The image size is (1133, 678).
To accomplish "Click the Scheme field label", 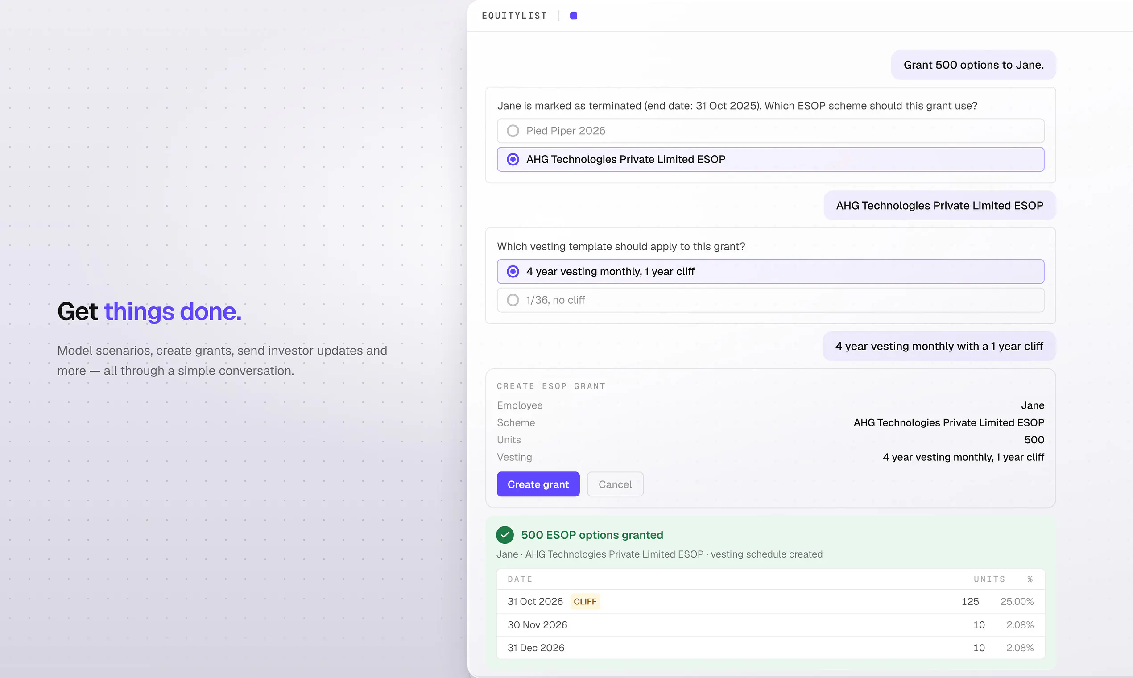I will (516, 422).
